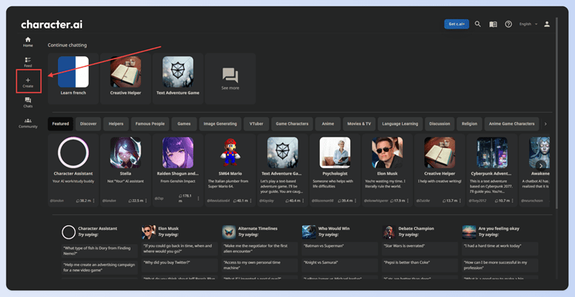Select the Discussion tab

click(x=440, y=123)
